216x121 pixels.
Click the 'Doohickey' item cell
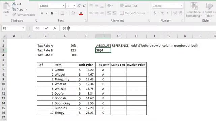pos(65,103)
